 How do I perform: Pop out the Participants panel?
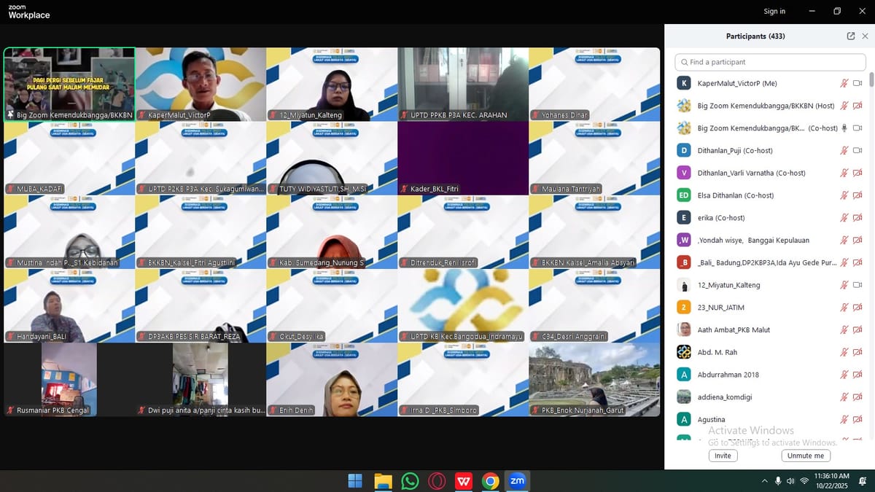851,36
